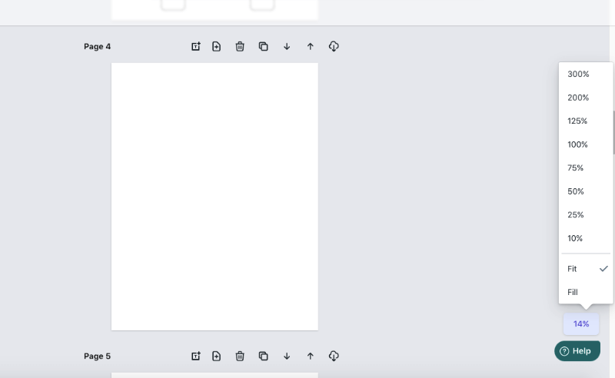Add new page after Page 4
Viewport: 615px width, 378px height.
click(x=217, y=46)
